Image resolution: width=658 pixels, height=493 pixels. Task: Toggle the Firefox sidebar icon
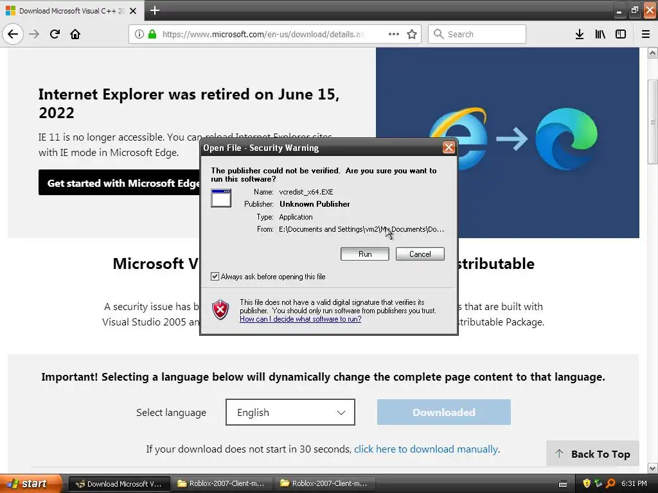pyautogui.click(x=621, y=34)
